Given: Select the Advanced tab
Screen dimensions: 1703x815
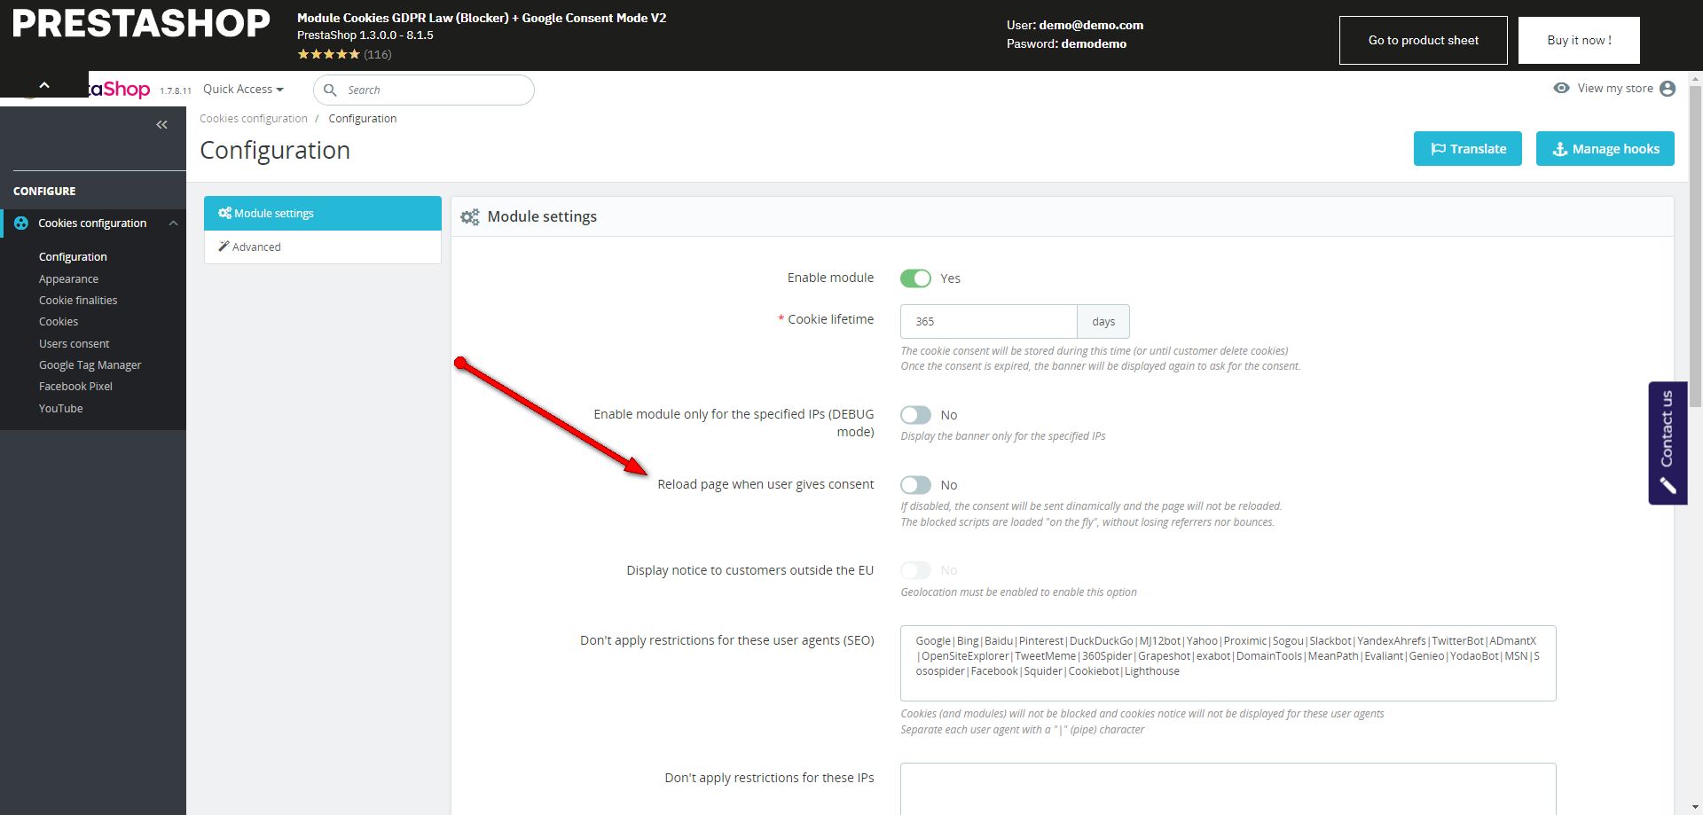Looking at the screenshot, I should tap(323, 247).
